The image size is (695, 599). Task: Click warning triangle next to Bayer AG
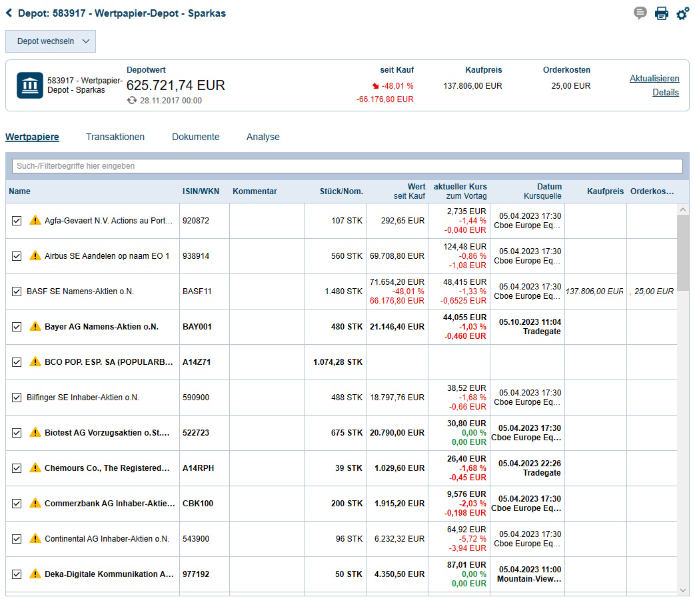pyautogui.click(x=35, y=326)
